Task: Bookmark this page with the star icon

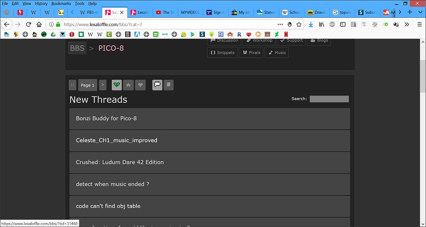Action: (299, 24)
